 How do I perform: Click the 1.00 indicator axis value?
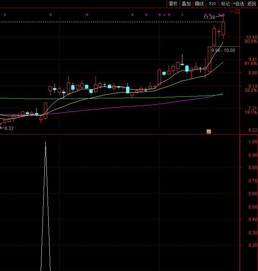(253, 142)
